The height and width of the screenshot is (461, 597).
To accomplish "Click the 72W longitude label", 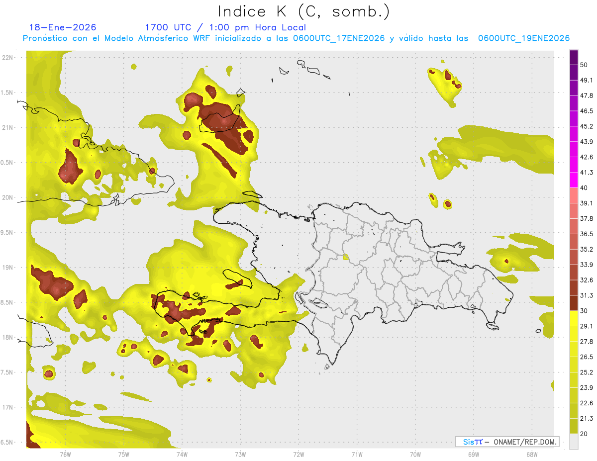I will pyautogui.click(x=298, y=454).
